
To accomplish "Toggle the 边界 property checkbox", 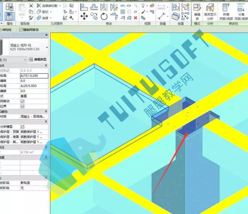I will coord(22,106).
